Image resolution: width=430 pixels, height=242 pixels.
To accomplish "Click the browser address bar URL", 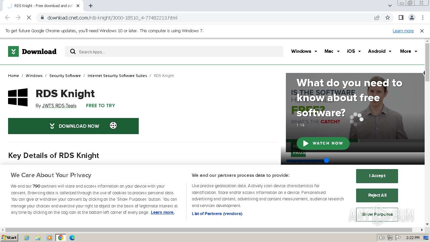I will coord(112,18).
